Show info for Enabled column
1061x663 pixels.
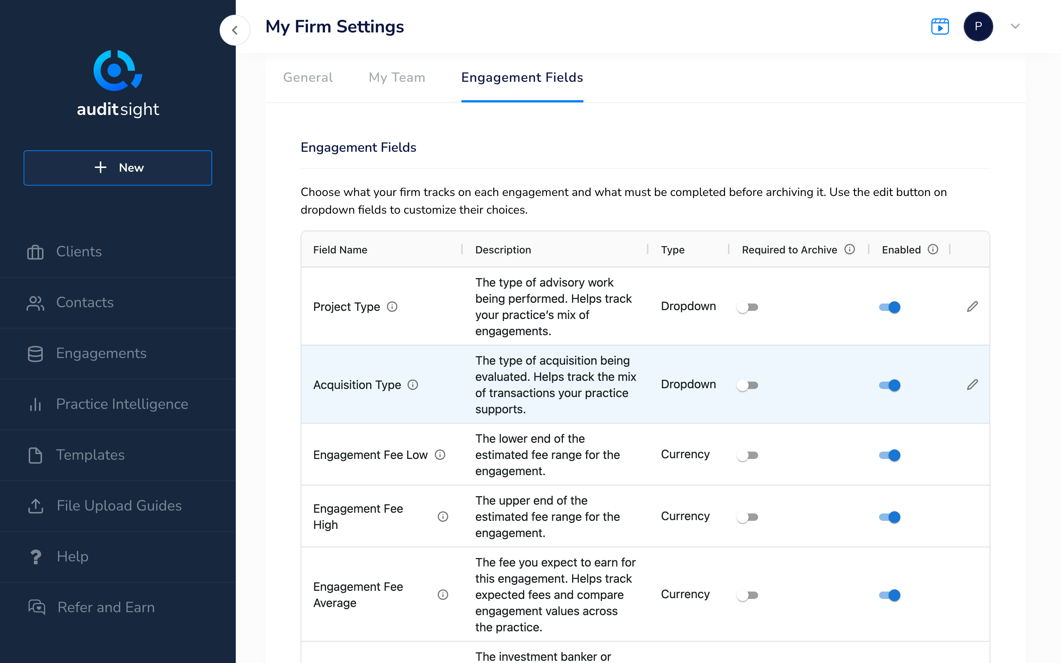933,249
